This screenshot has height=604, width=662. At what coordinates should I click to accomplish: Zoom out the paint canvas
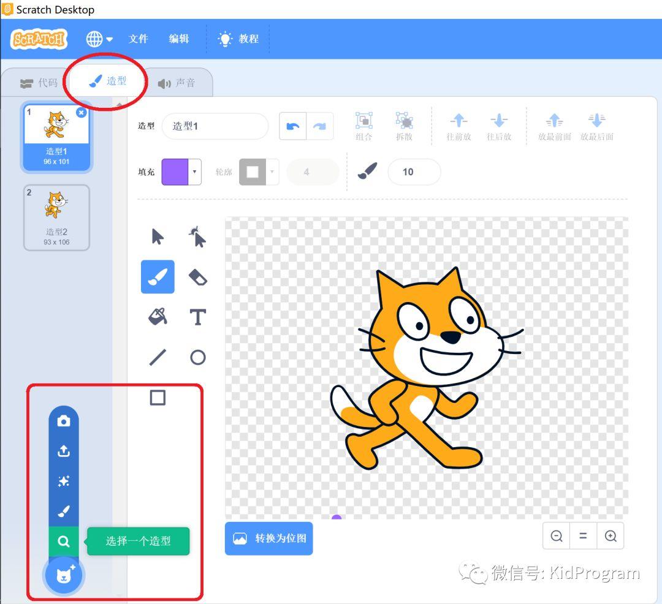[x=557, y=535]
